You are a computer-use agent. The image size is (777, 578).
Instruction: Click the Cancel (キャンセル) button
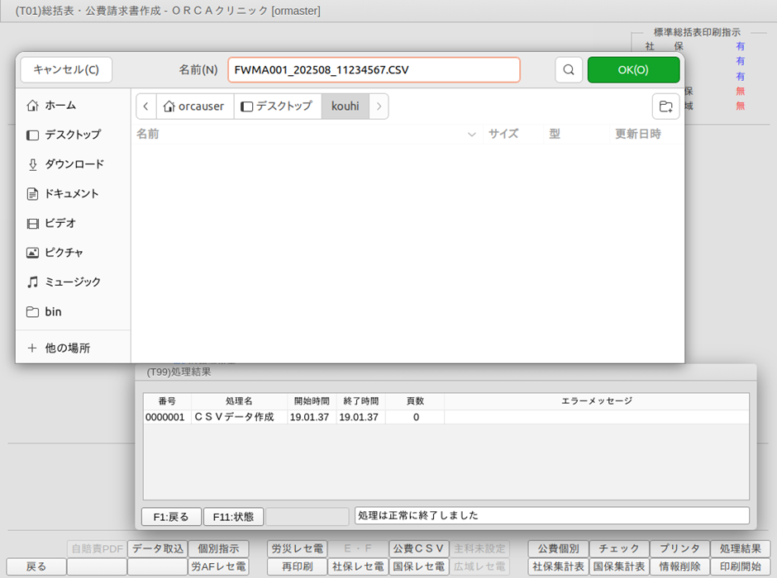[x=66, y=70]
